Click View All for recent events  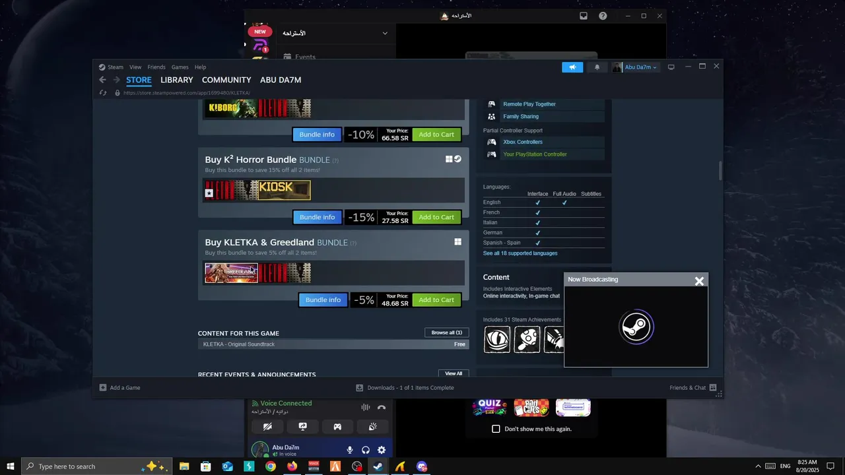[x=454, y=373]
